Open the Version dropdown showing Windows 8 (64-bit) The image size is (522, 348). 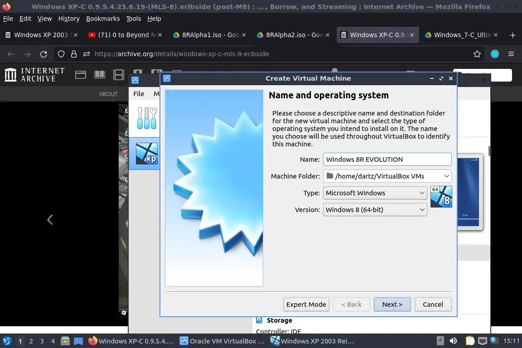(375, 210)
